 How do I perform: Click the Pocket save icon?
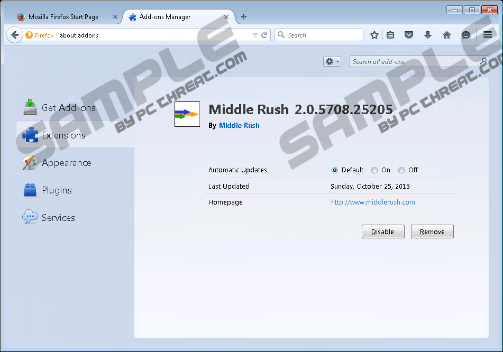tap(409, 35)
